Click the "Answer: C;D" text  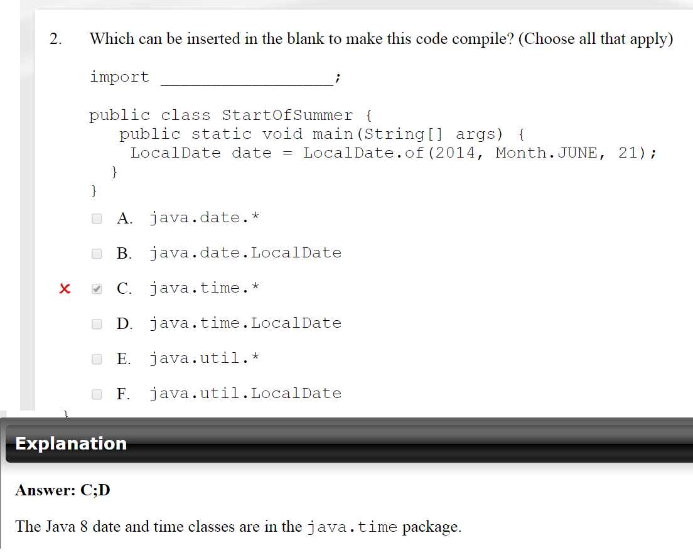click(x=63, y=490)
